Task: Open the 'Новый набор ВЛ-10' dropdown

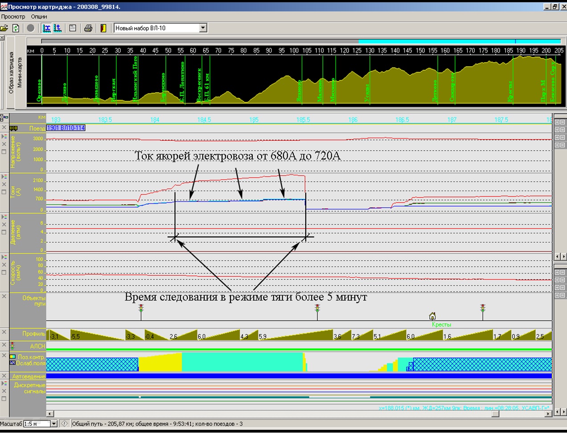Action: click(x=203, y=28)
